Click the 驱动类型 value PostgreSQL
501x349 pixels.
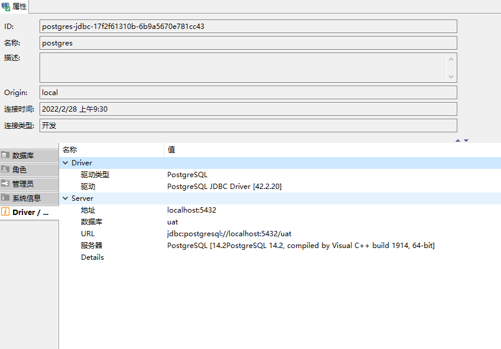(187, 175)
